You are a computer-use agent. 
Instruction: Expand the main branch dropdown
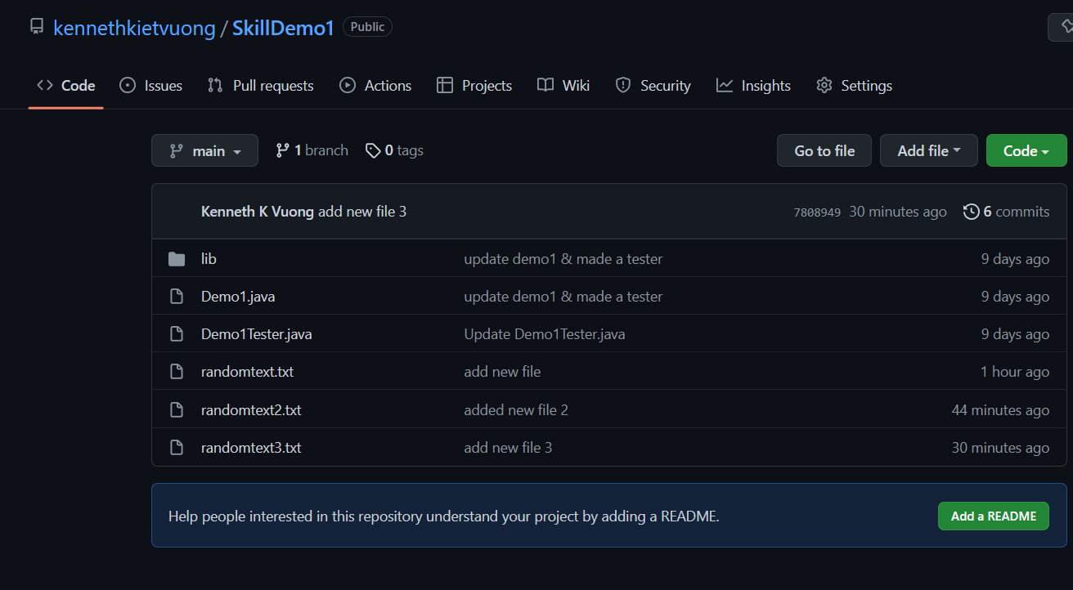click(x=204, y=150)
